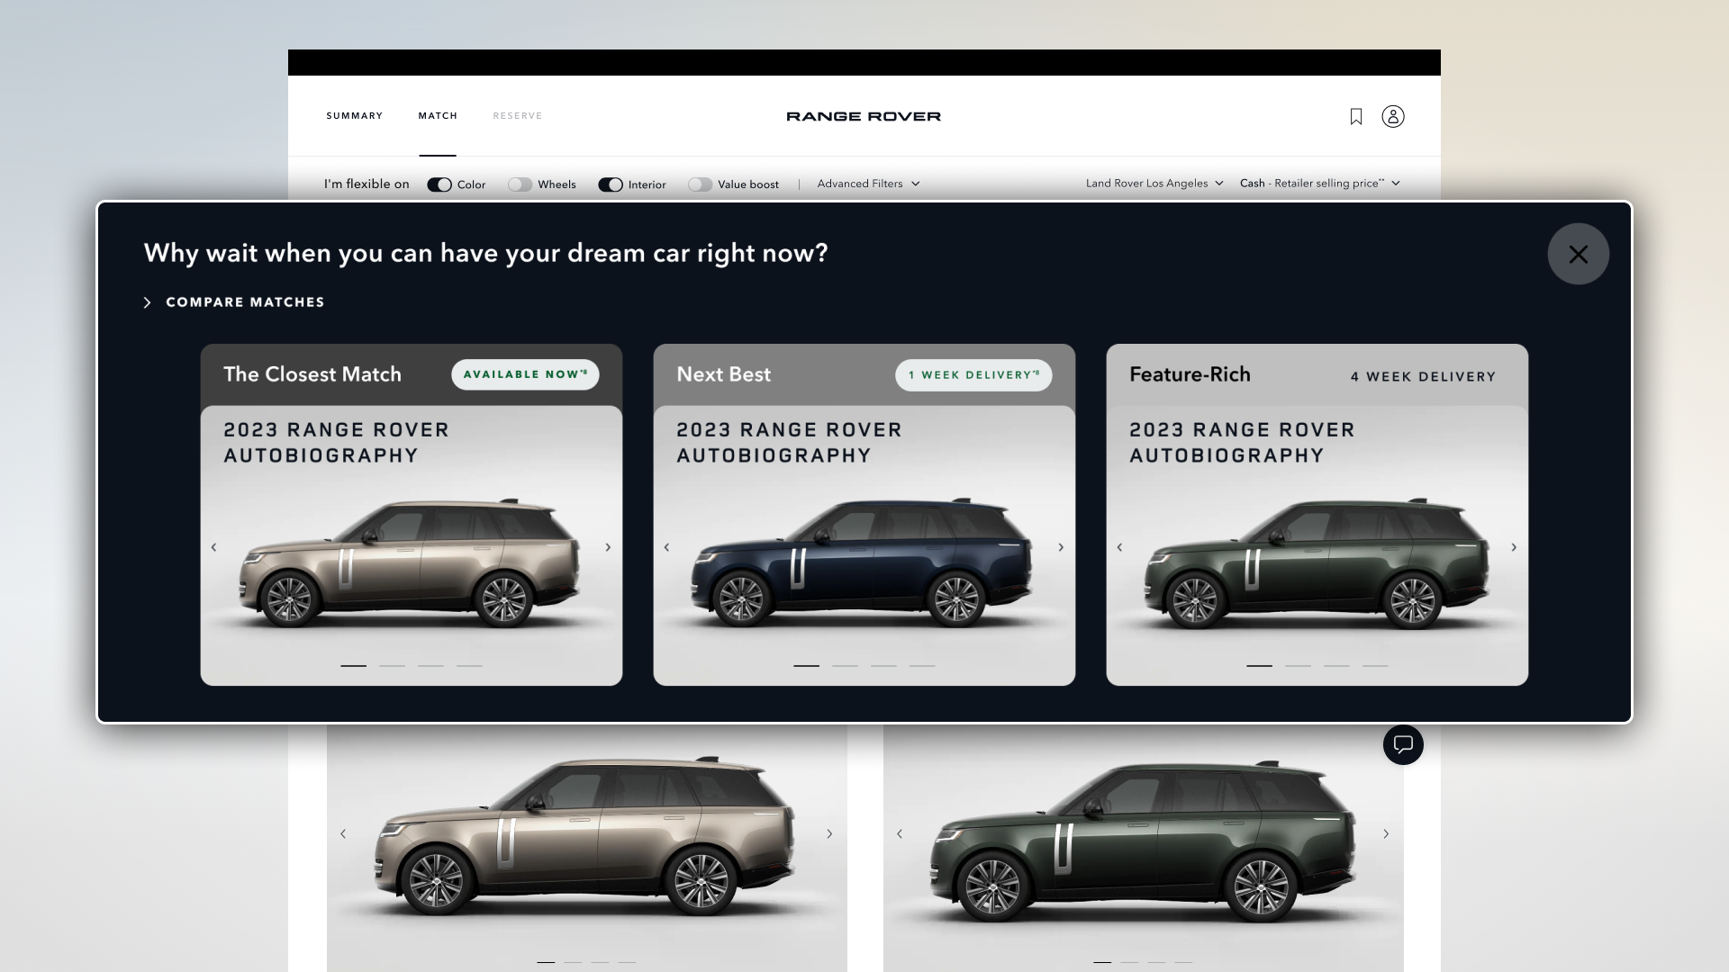Image resolution: width=1729 pixels, height=972 pixels.
Task: Show next image on The Closest Match card
Action: click(608, 547)
